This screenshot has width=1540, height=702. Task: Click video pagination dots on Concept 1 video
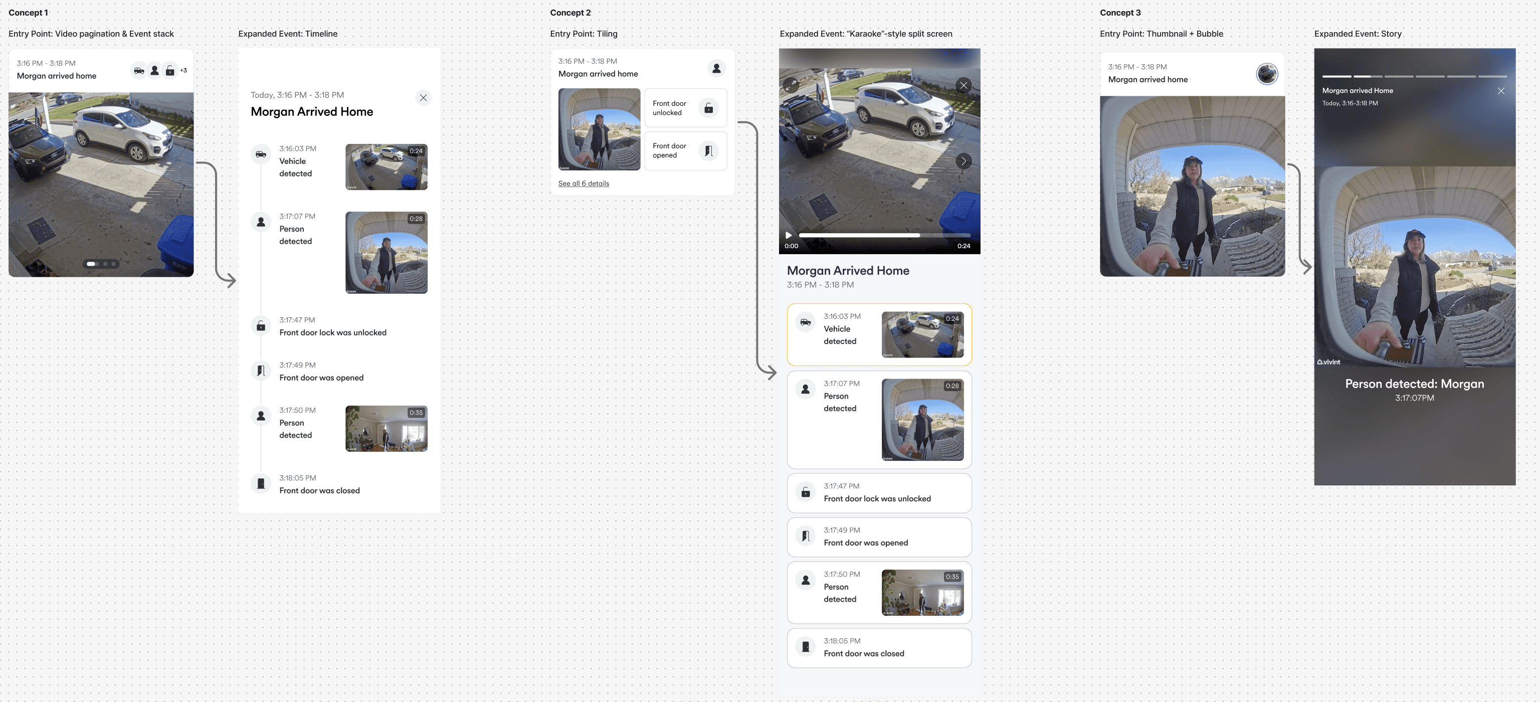click(101, 264)
